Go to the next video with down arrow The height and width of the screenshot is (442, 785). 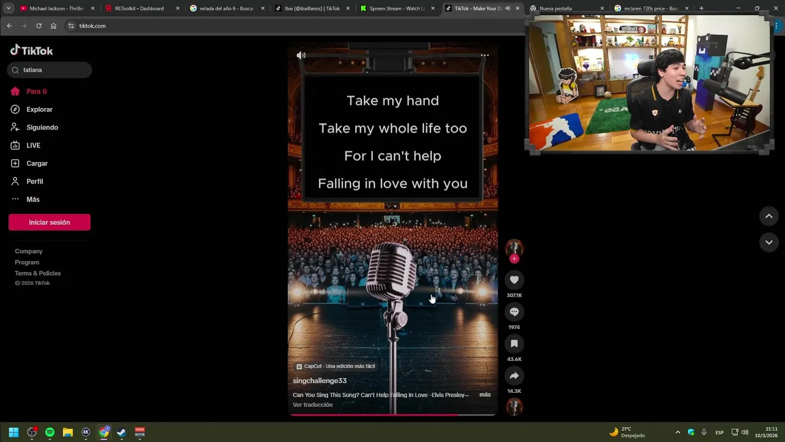coord(768,242)
